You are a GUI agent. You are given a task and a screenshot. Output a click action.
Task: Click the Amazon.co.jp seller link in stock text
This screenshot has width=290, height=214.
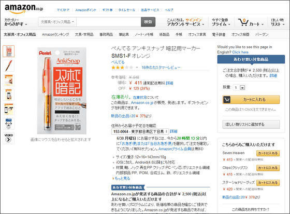click(x=142, y=103)
